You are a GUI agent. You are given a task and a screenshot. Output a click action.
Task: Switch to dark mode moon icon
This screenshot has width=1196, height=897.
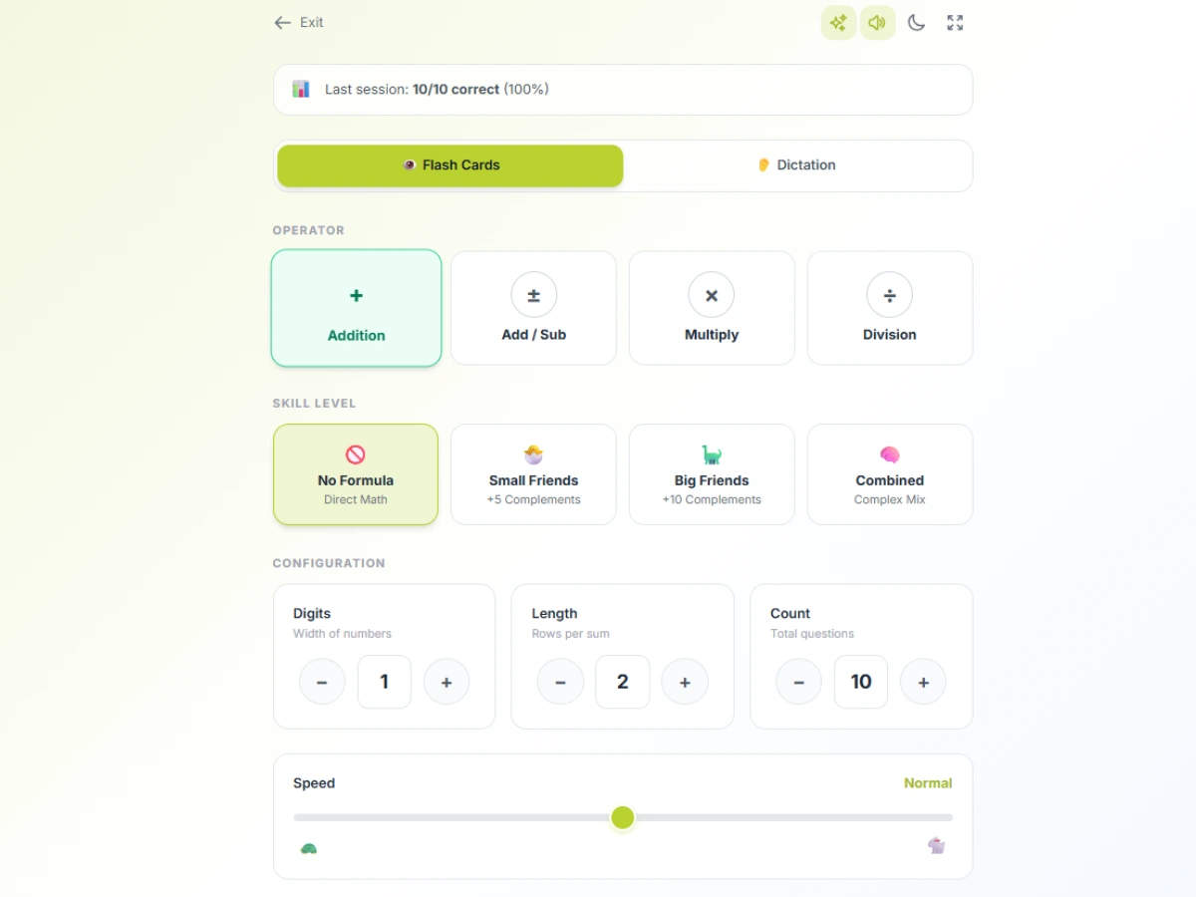coord(916,23)
